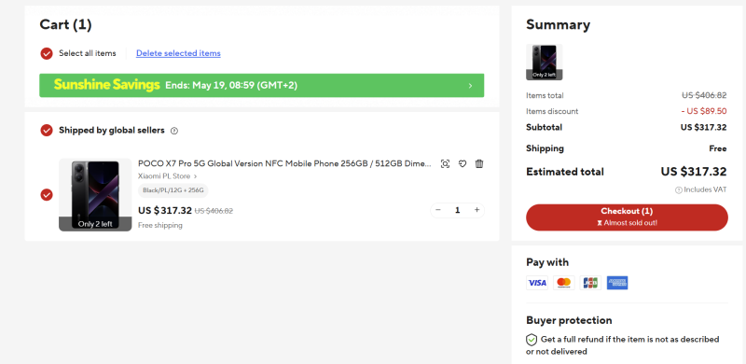Change the Black/PL/12G + 256G variant

pyautogui.click(x=173, y=190)
